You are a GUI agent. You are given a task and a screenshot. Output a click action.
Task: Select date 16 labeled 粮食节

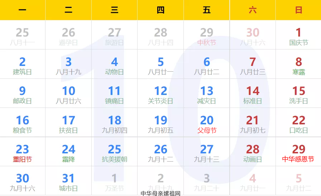(23, 123)
